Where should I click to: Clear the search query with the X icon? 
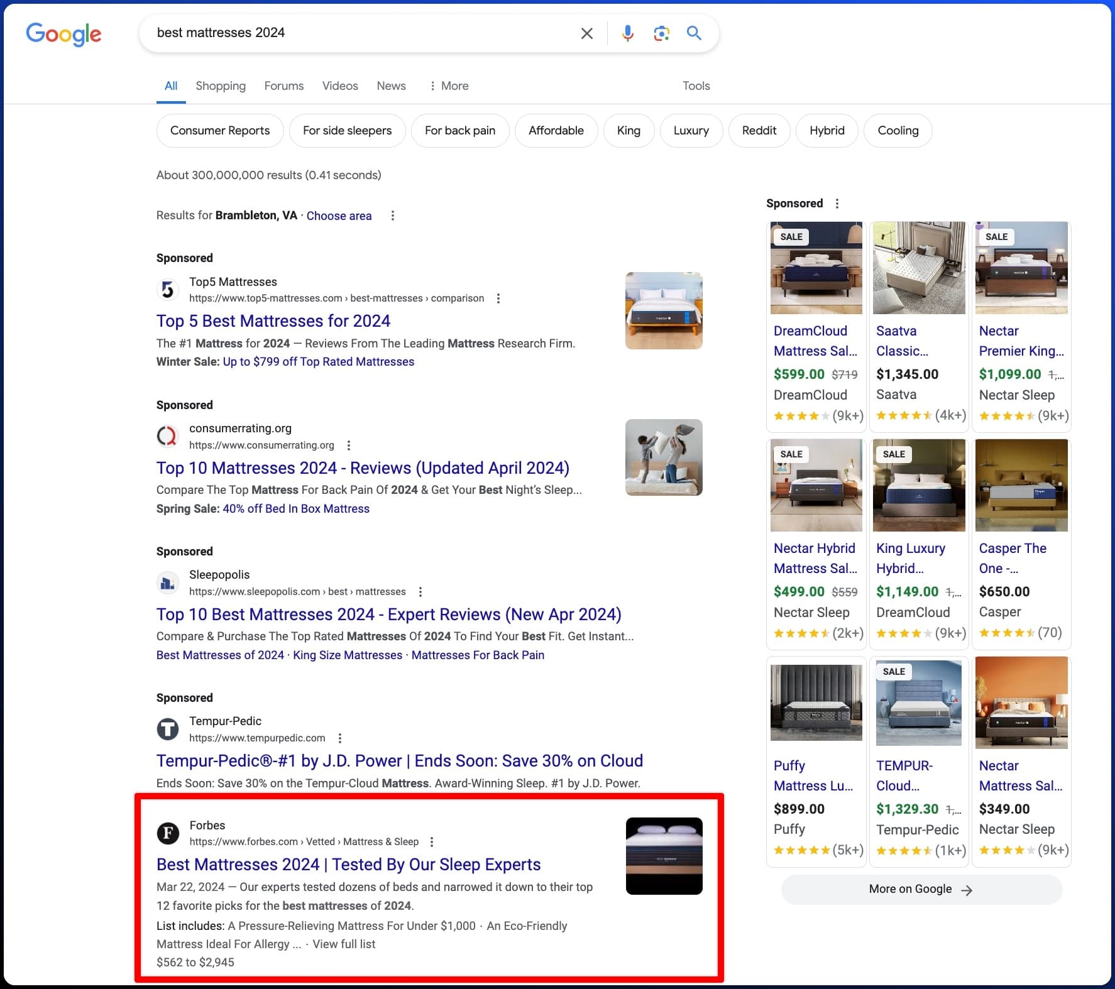[586, 33]
